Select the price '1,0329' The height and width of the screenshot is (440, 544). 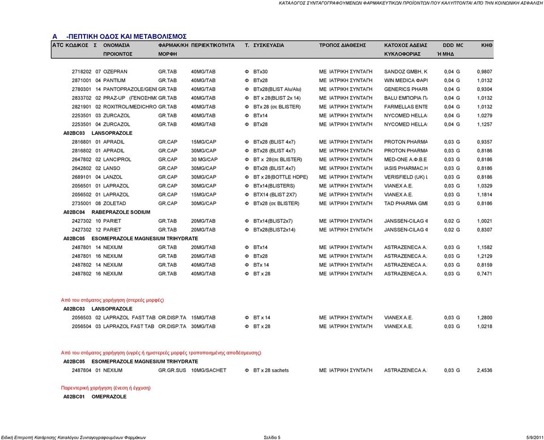(484, 186)
